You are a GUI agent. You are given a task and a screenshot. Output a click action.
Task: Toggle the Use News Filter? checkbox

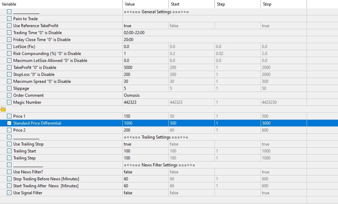[9, 172]
